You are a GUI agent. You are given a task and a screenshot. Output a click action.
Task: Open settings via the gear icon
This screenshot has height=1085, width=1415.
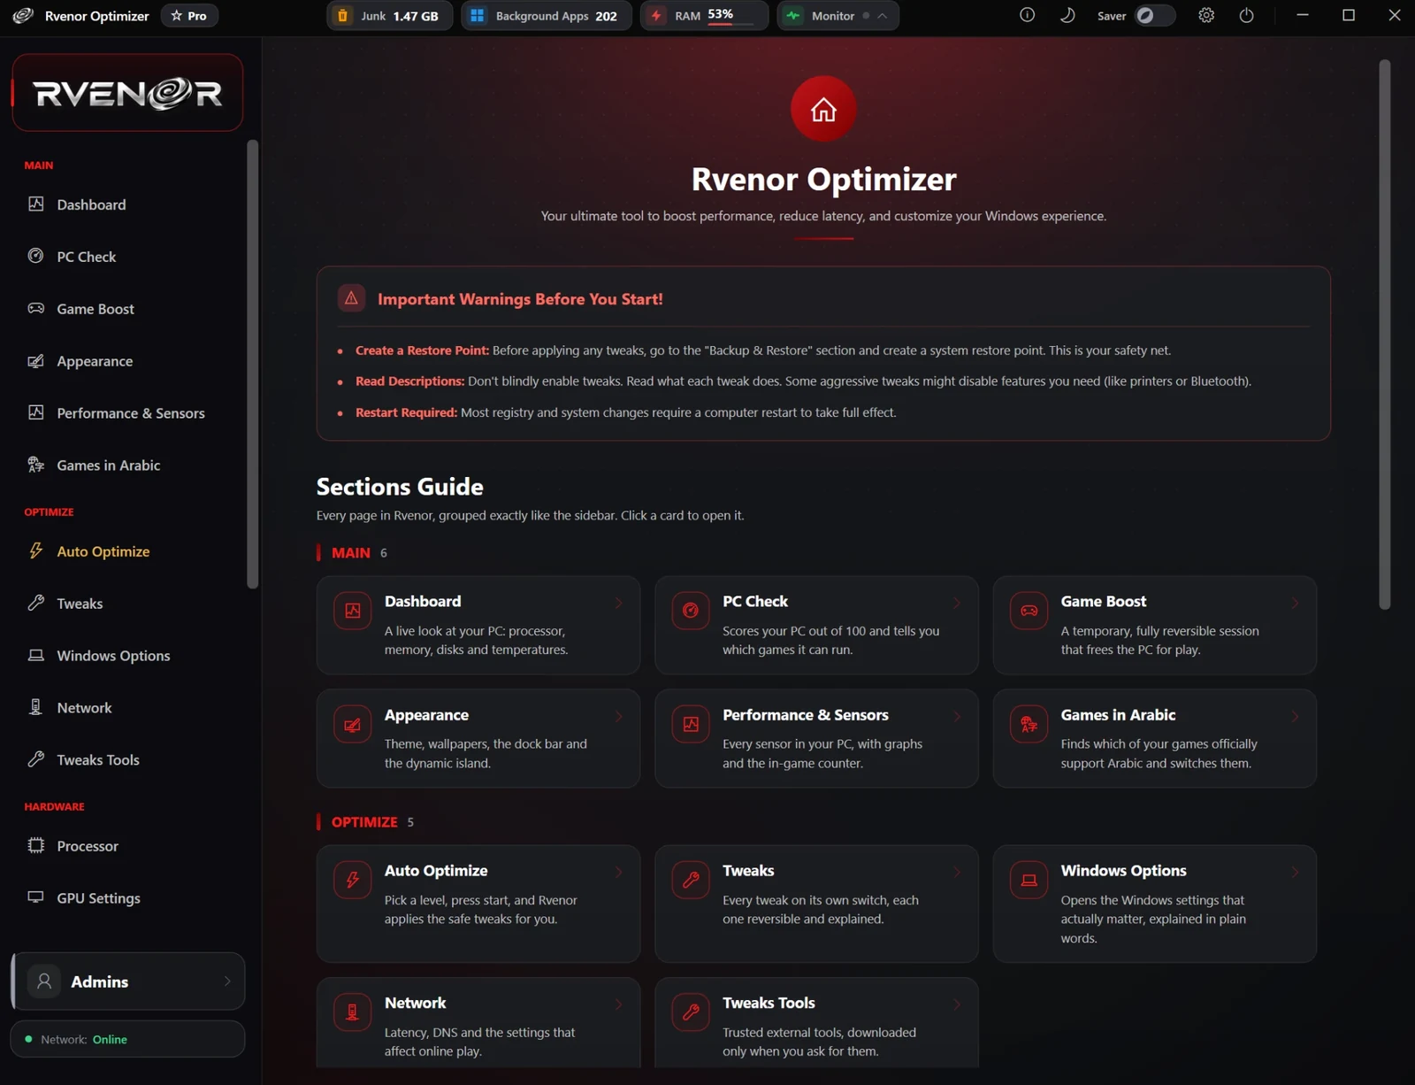[x=1206, y=15]
